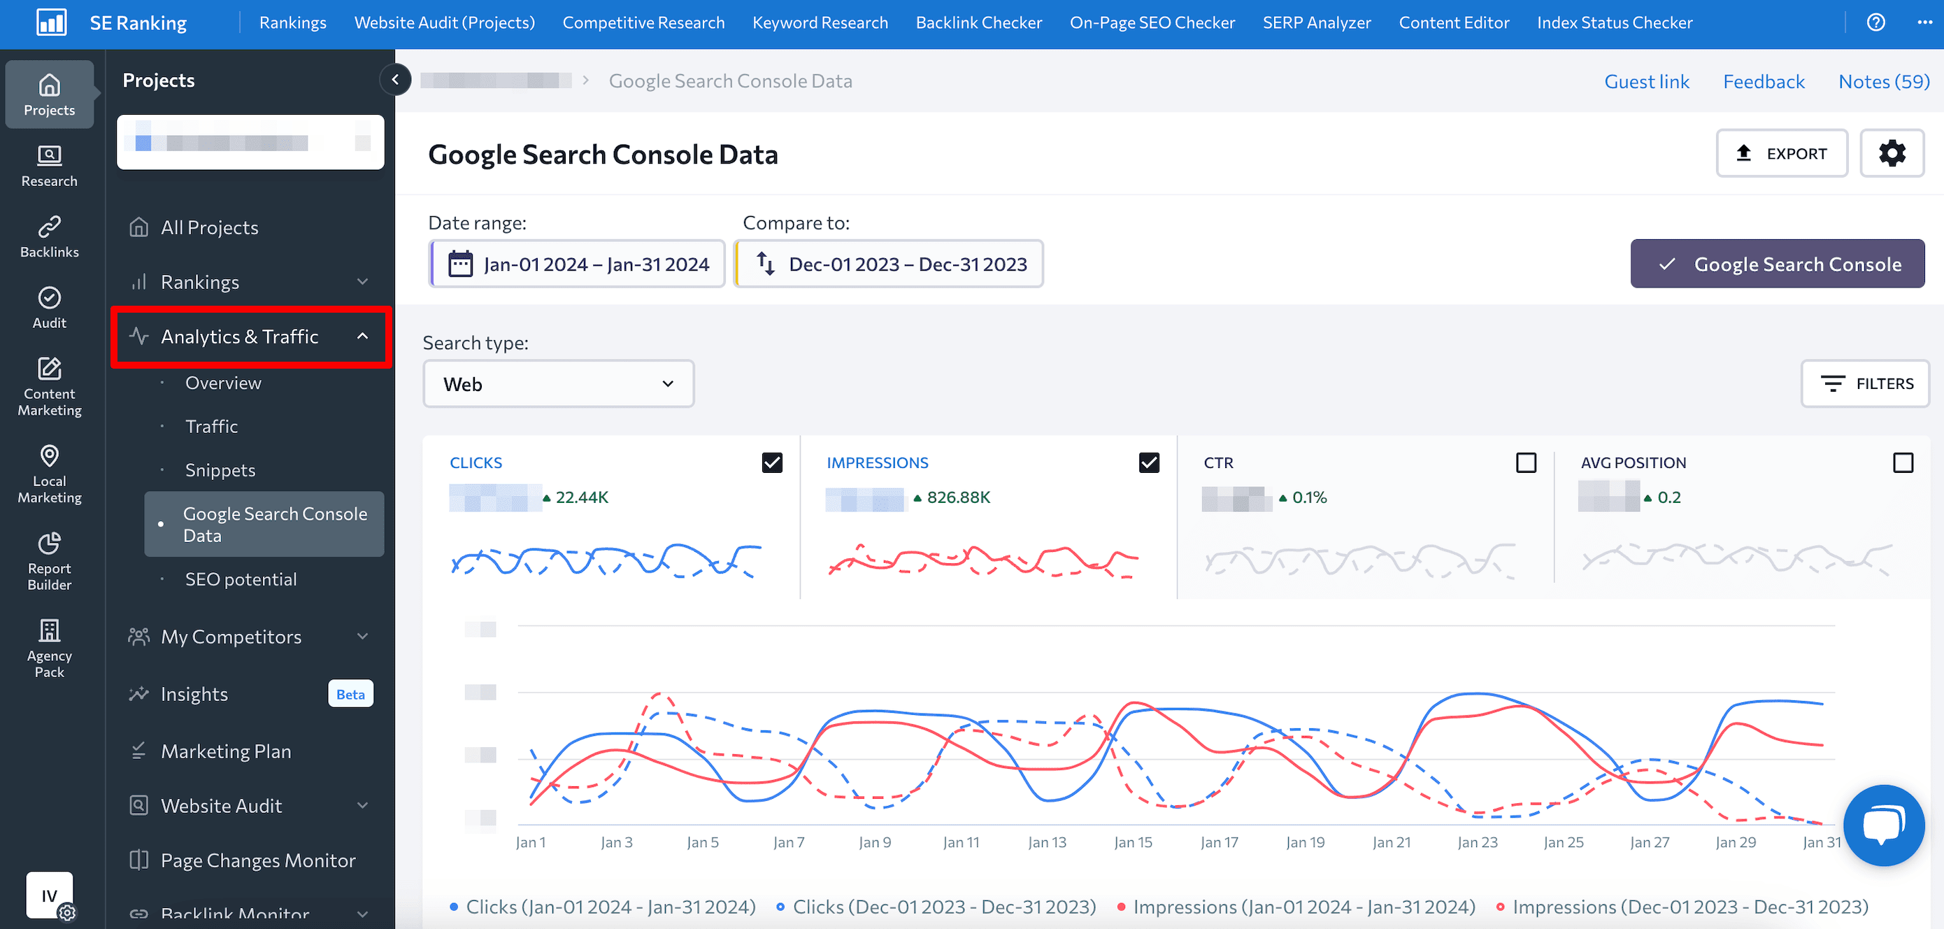Click the Backlinks icon in sidebar

pyautogui.click(x=48, y=236)
